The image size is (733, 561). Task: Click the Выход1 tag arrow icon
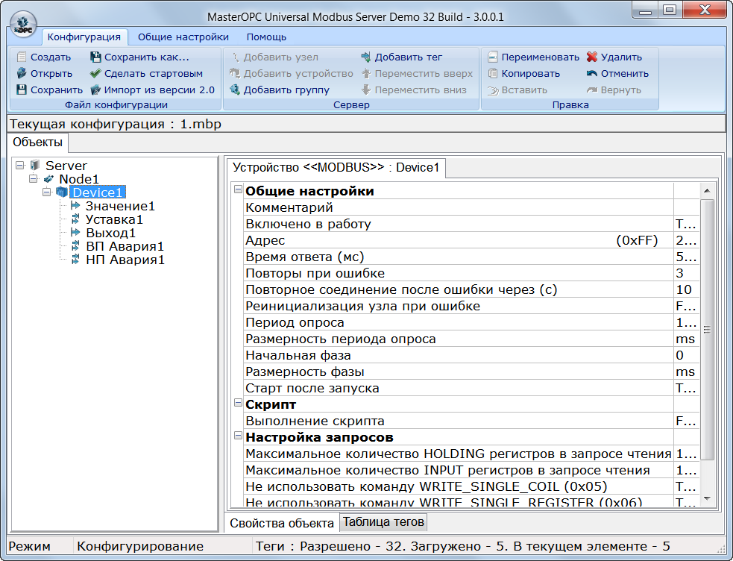tap(75, 232)
